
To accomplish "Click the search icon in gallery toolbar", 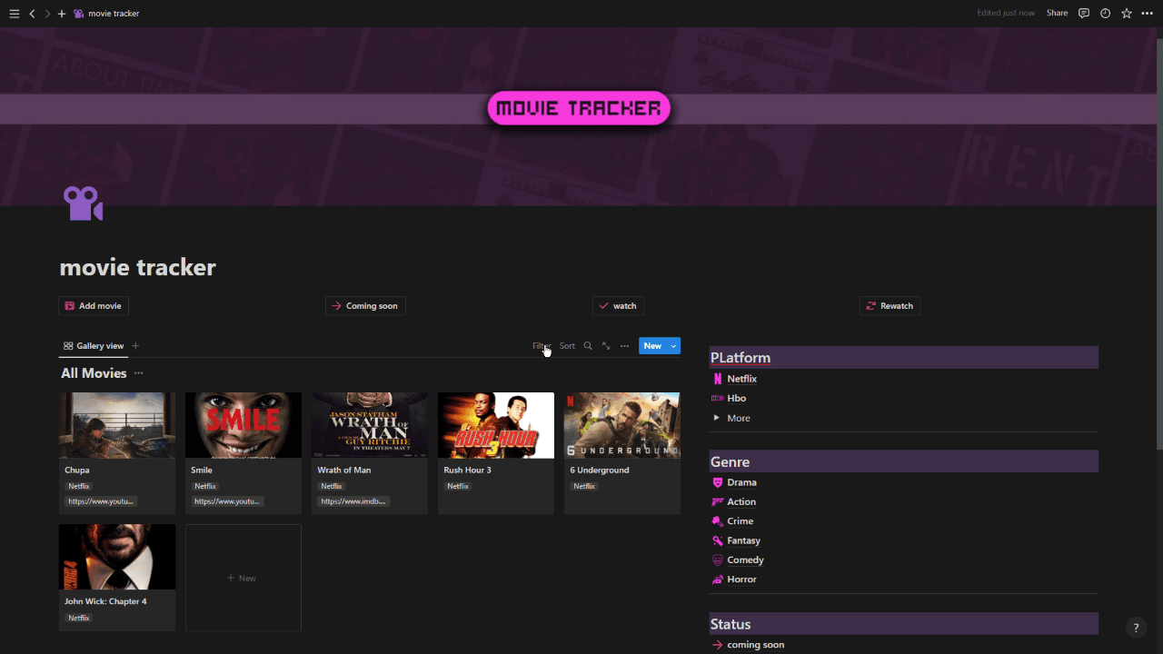I will click(x=588, y=346).
